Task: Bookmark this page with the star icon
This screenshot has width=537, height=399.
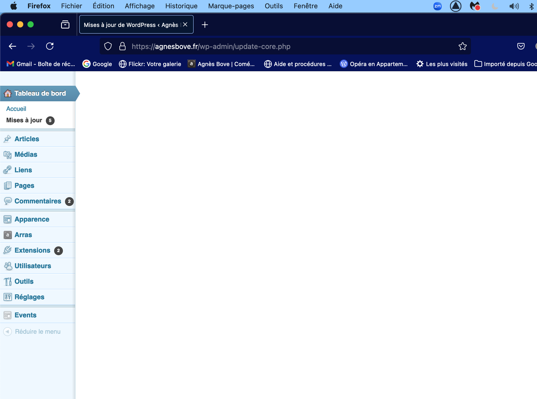Action: coord(462,46)
